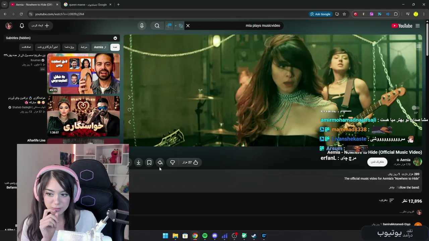Reload the page in Chrome
Viewport: 429px width, 241px height.
[21, 14]
